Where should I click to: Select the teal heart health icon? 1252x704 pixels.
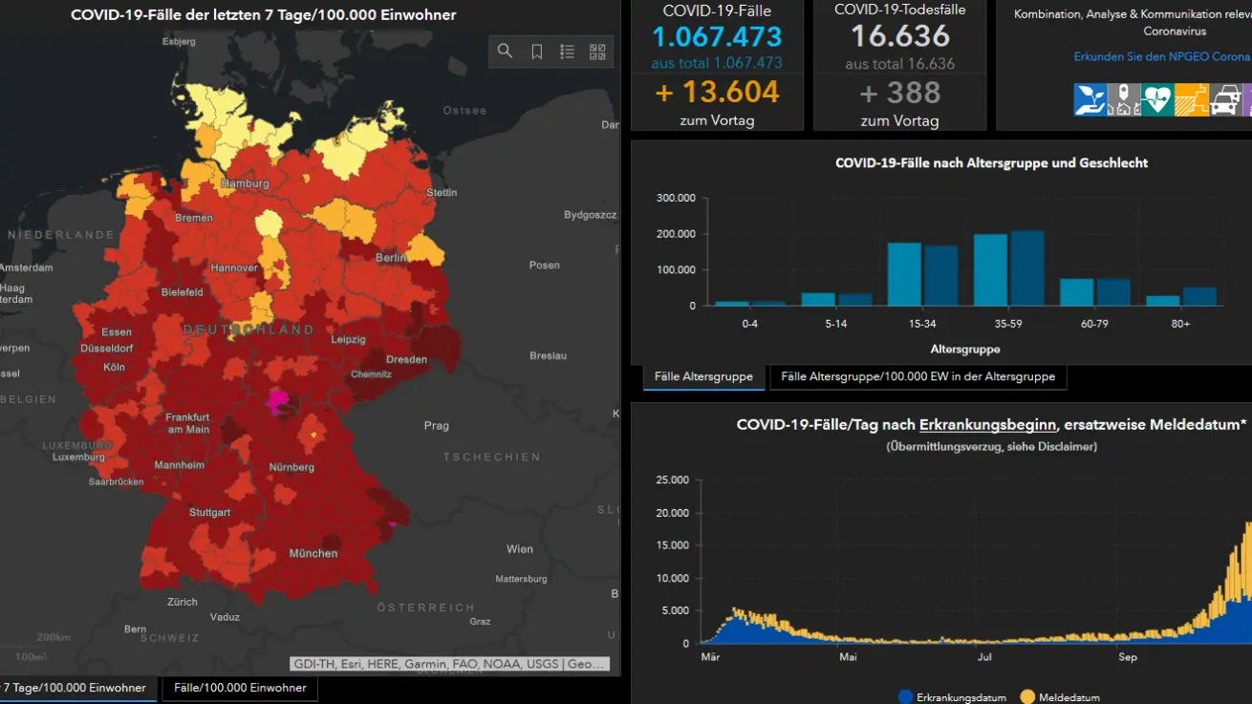(x=1156, y=99)
